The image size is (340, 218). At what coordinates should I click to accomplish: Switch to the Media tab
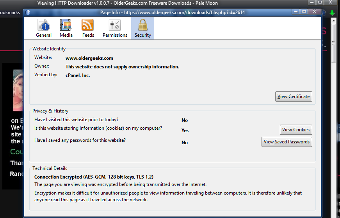66,29
